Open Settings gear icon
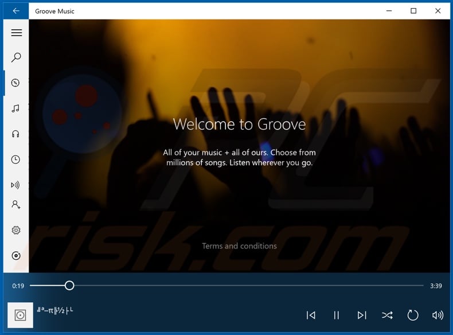 pos(16,230)
